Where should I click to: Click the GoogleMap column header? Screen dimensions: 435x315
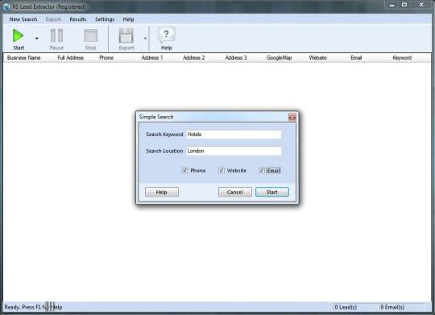[x=279, y=58]
